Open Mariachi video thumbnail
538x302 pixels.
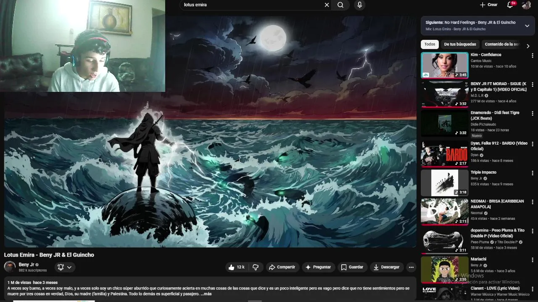(x=444, y=269)
